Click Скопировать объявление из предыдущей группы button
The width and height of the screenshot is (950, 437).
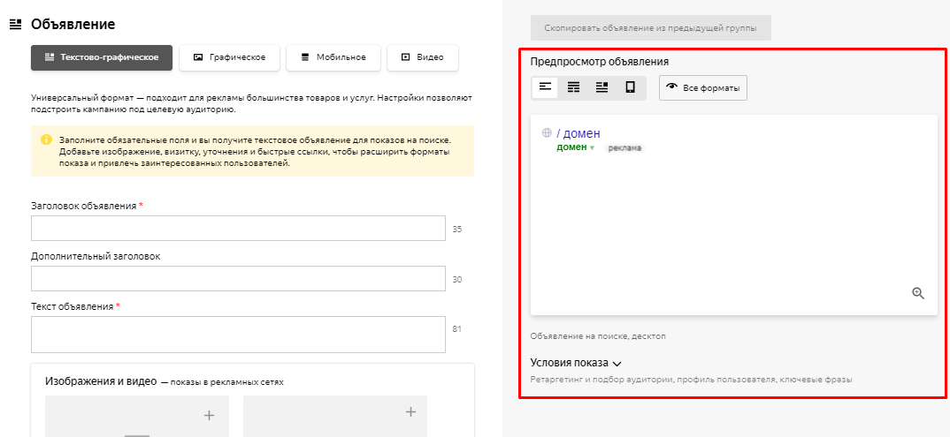click(x=651, y=27)
